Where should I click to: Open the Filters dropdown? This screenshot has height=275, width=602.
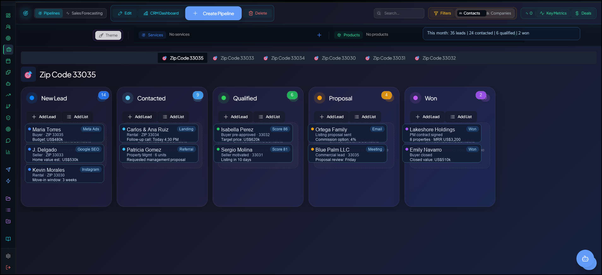[442, 13]
